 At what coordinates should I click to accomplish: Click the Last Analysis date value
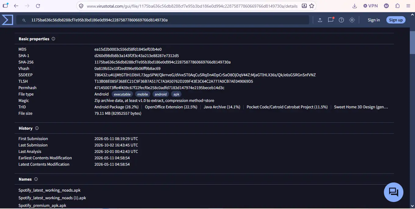(116, 151)
